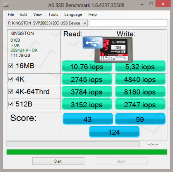Click the empty text field beside drive selector

pyautogui.click(x=128, y=23)
